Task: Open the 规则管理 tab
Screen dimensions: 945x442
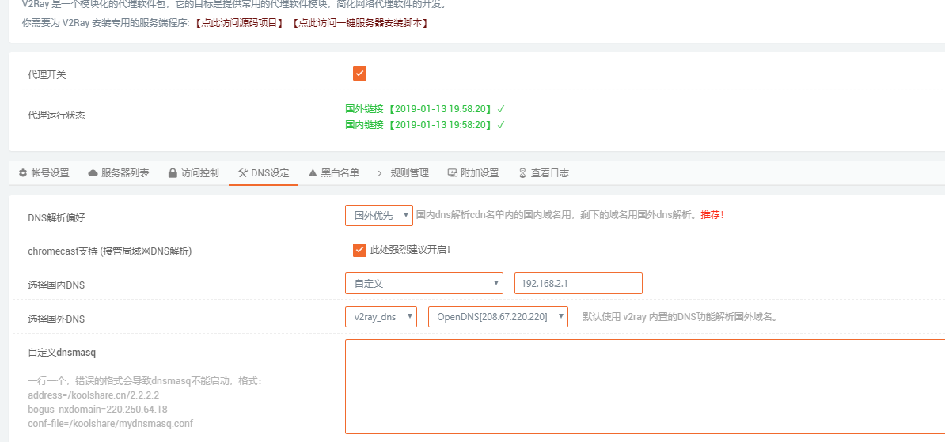Action: [403, 173]
